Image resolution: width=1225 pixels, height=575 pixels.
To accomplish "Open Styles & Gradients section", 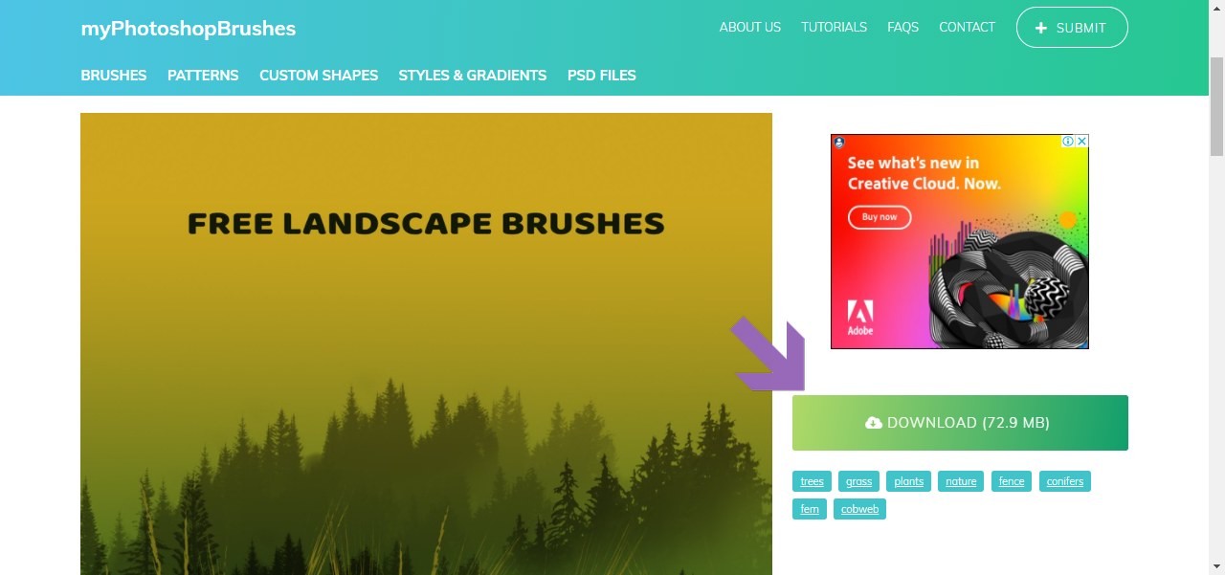I will point(473,76).
